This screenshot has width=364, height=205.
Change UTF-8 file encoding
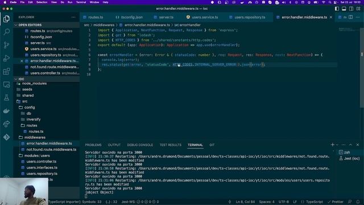point(284,202)
